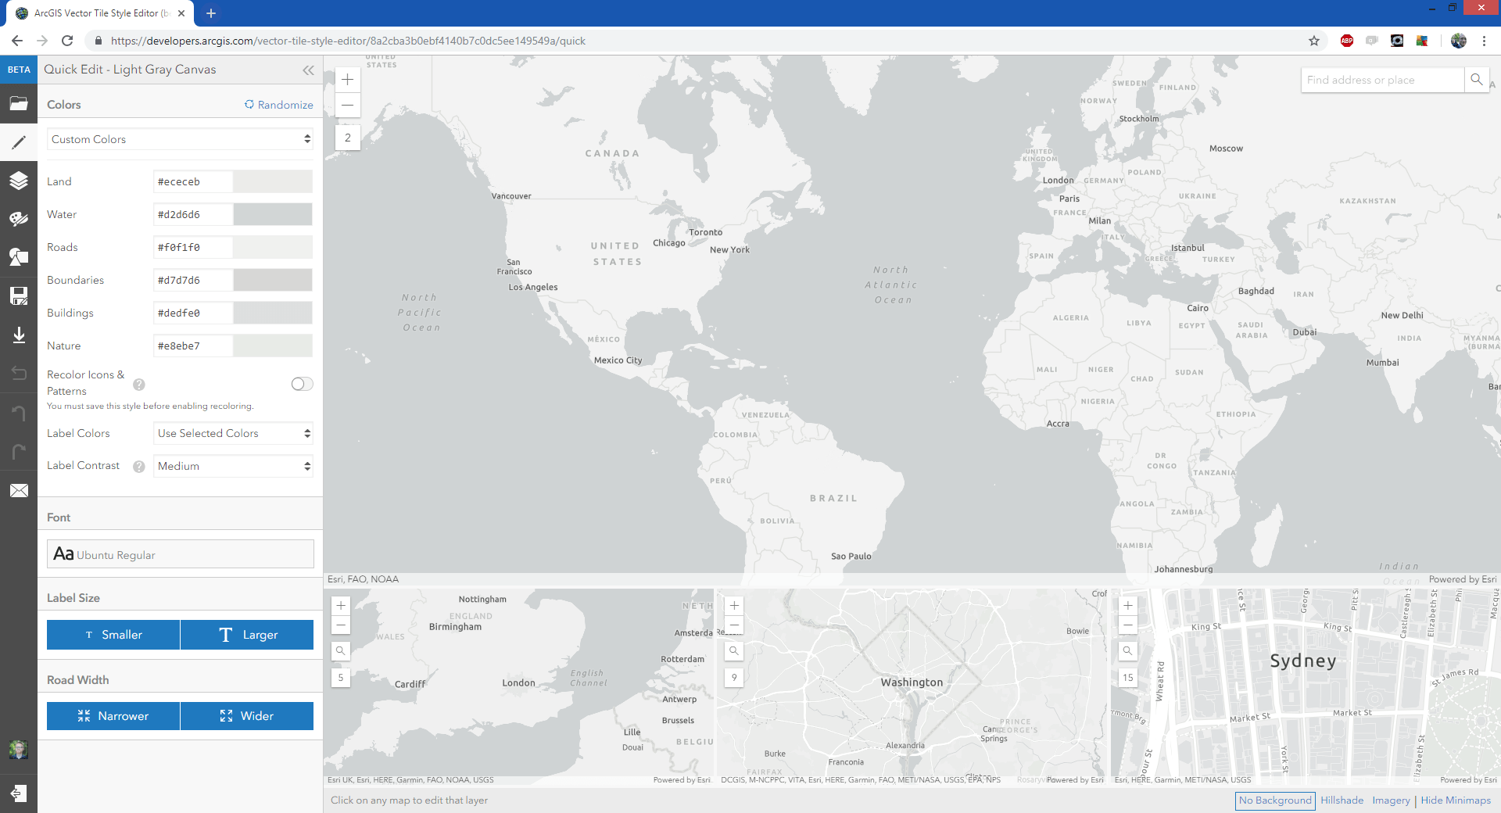Open the feedback envelope icon
The width and height of the screenshot is (1501, 813).
click(x=18, y=490)
